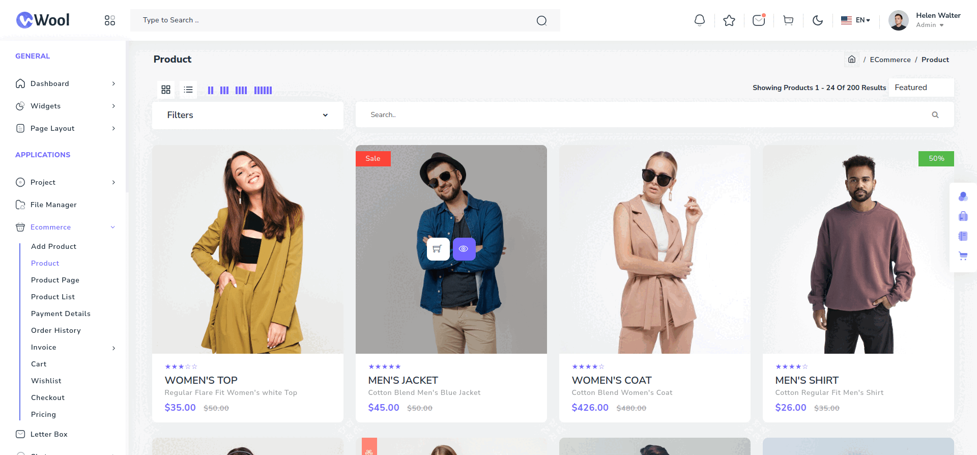Screen dimensions: 977x455
Task: Select Product in sidebar submenu
Action: [x=45, y=263]
